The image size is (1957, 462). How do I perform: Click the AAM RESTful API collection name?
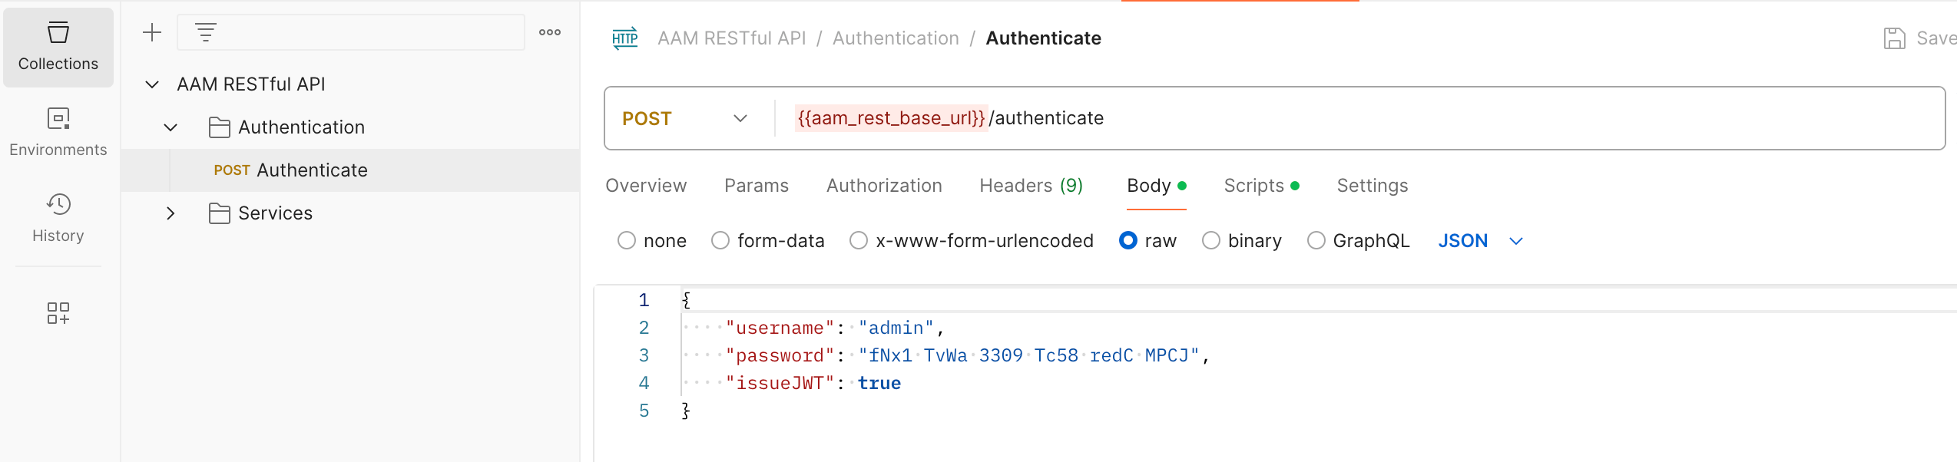click(x=251, y=84)
